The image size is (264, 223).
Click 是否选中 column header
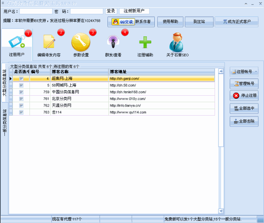point(21,71)
